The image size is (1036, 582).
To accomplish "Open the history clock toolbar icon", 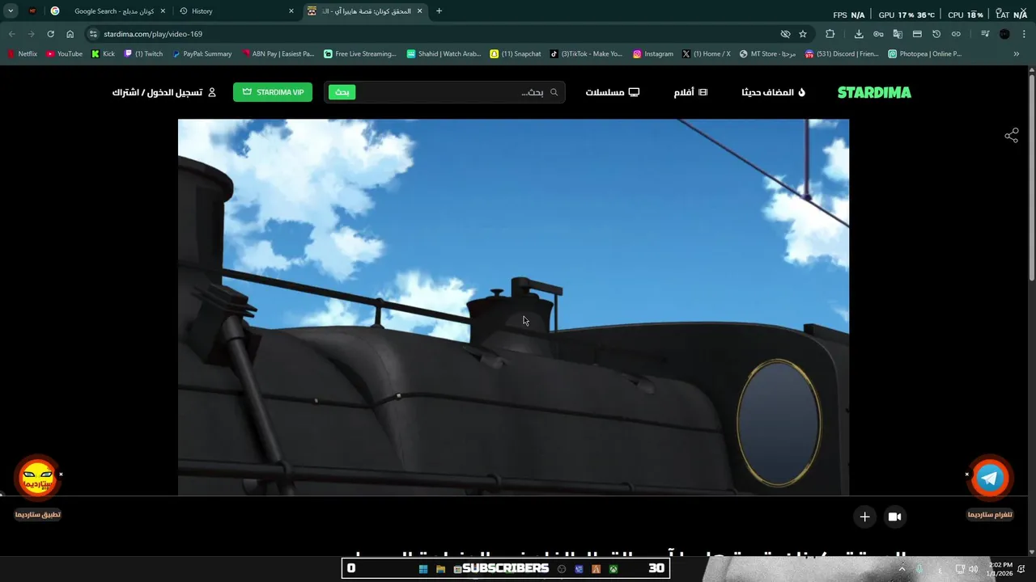I will tap(936, 34).
